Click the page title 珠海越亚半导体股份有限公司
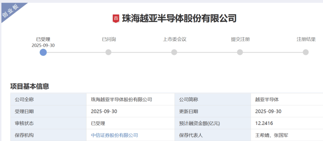 coord(179,18)
